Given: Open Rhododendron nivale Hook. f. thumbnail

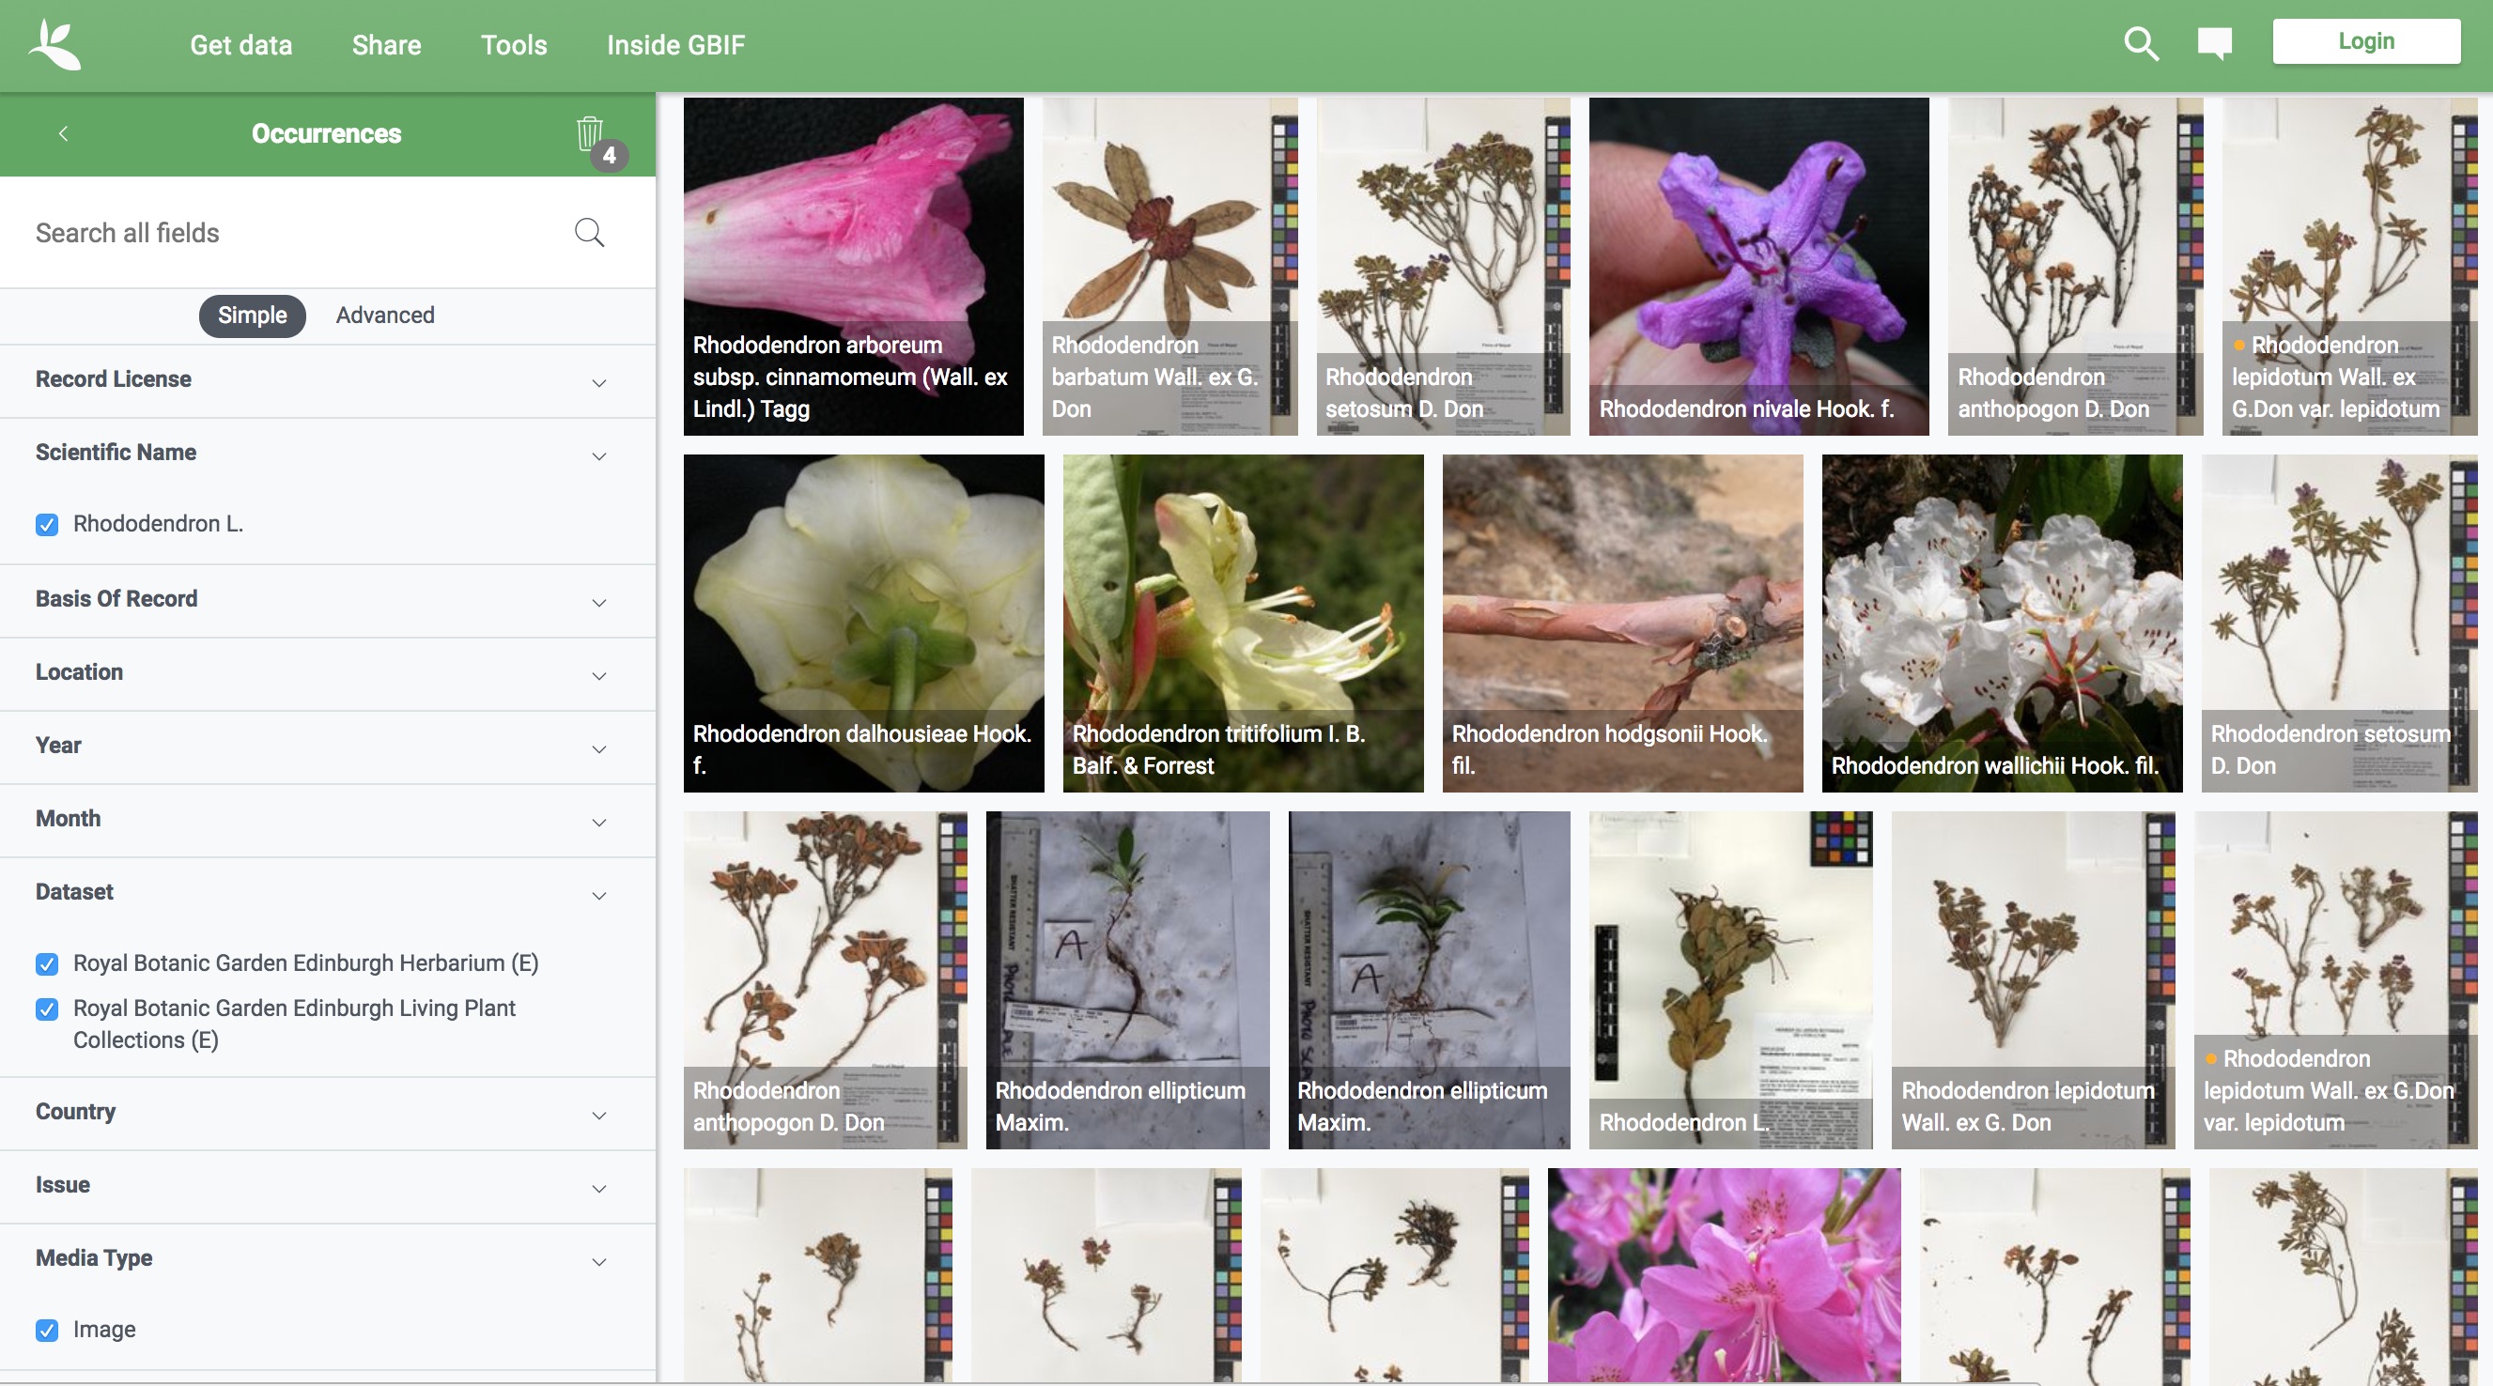Looking at the screenshot, I should click(x=1757, y=266).
